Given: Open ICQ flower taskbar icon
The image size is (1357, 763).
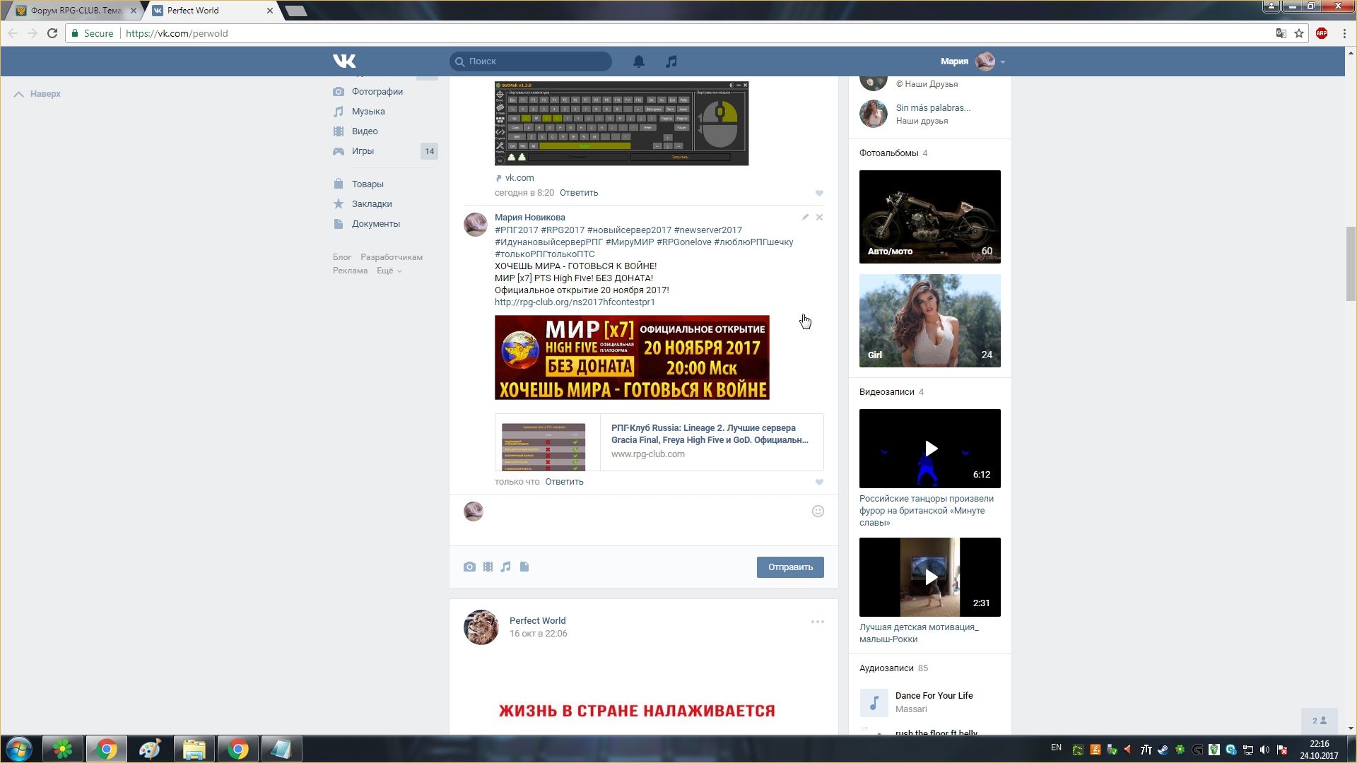Looking at the screenshot, I should pyautogui.click(x=63, y=749).
